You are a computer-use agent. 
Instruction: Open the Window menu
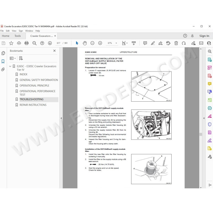29,31
